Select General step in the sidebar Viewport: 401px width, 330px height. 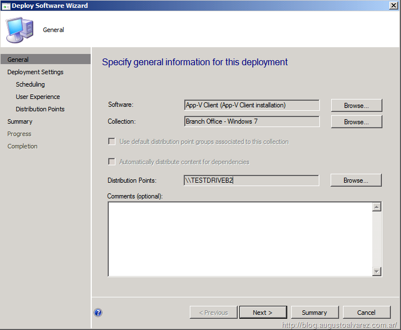pos(18,60)
